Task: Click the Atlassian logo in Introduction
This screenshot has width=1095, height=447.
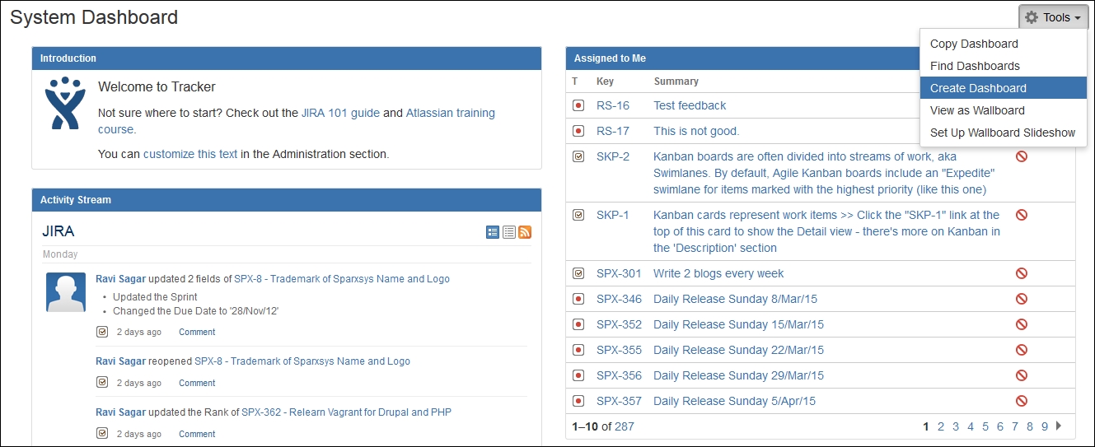Action: tap(64, 103)
